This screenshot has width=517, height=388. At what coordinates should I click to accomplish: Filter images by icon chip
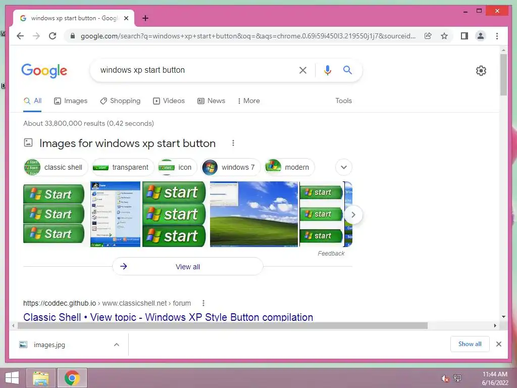click(x=177, y=167)
